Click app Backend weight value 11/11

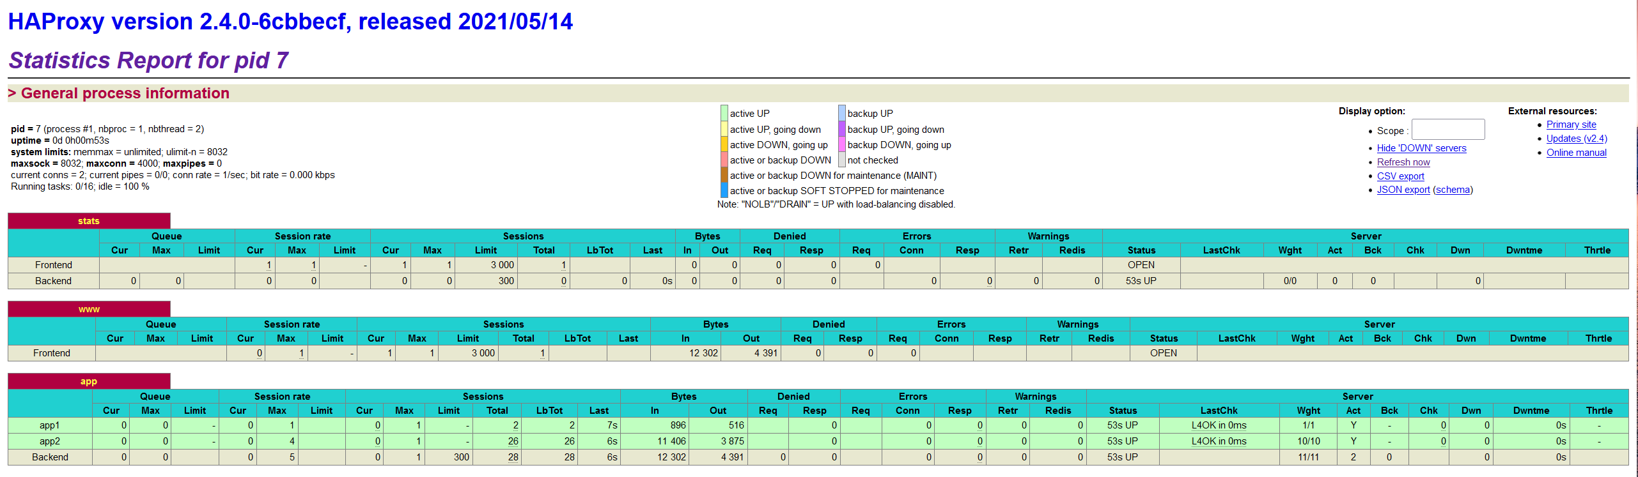[x=1308, y=457]
